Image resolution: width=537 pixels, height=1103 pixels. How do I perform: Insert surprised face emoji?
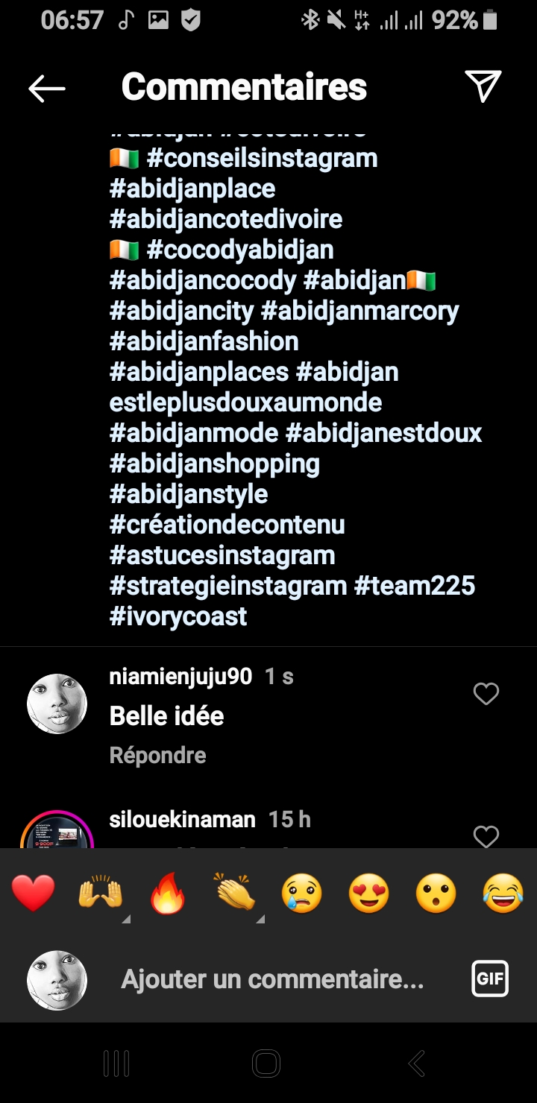pyautogui.click(x=436, y=893)
